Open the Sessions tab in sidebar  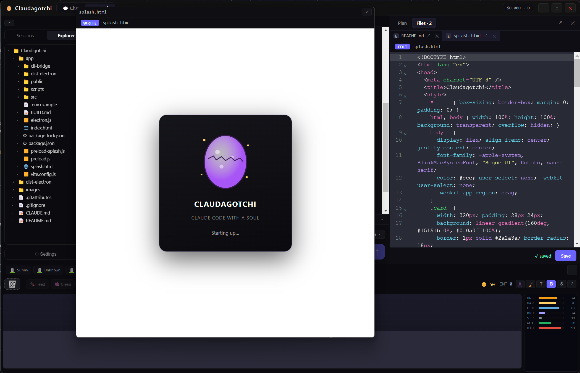pyautogui.click(x=25, y=36)
